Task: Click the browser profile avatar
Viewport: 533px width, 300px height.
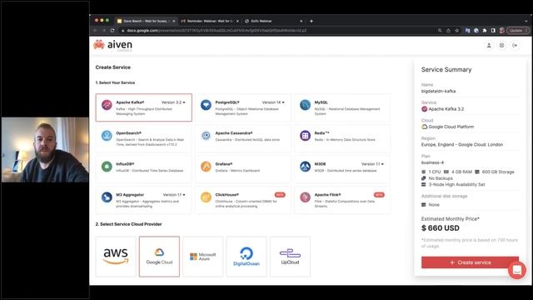Action: tap(501, 31)
